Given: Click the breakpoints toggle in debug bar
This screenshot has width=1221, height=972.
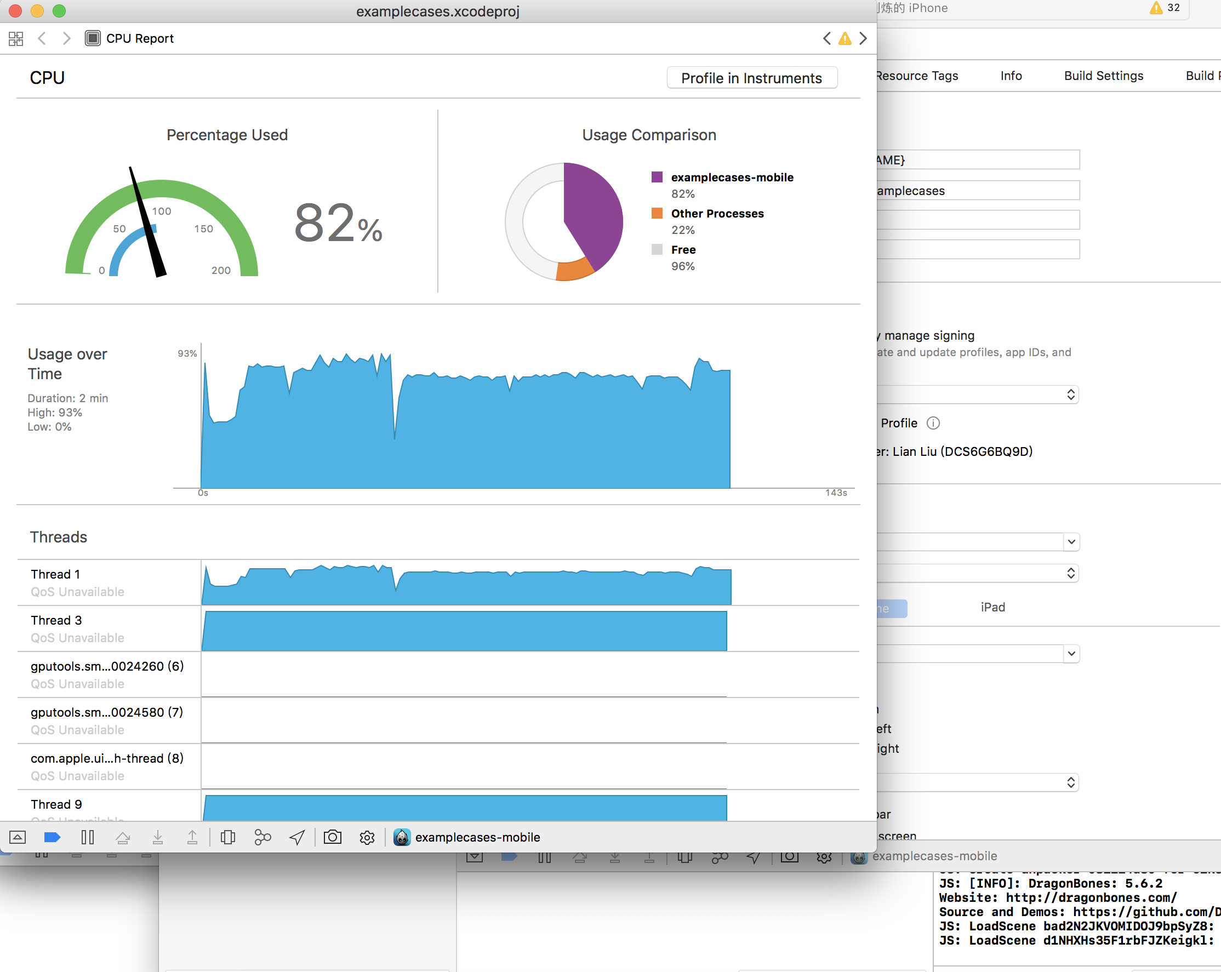Looking at the screenshot, I should click(x=52, y=837).
